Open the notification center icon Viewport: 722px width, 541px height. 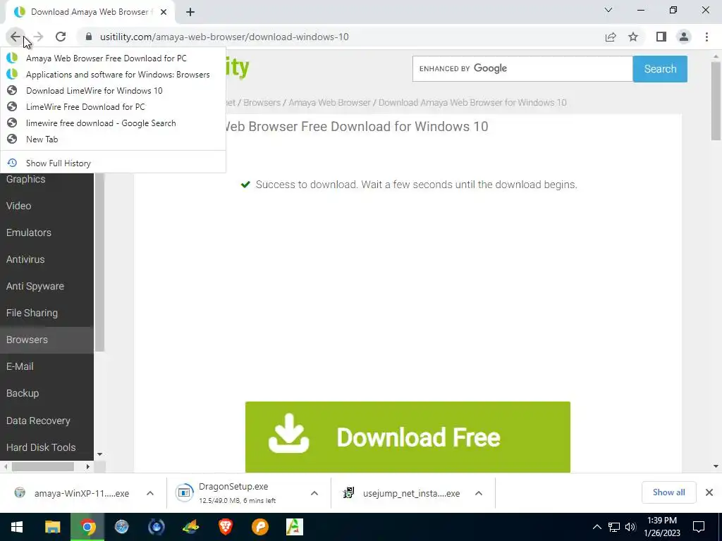point(699,527)
